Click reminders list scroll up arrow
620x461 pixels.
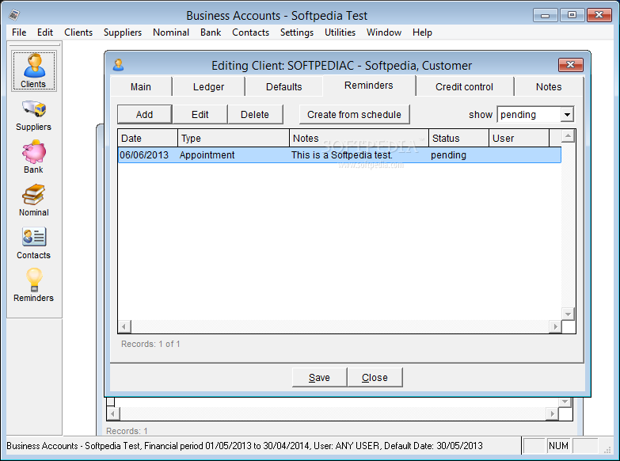(x=568, y=136)
